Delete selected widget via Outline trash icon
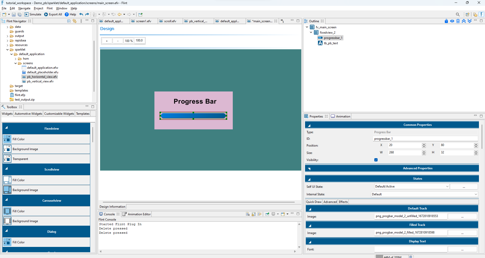 click(458, 21)
